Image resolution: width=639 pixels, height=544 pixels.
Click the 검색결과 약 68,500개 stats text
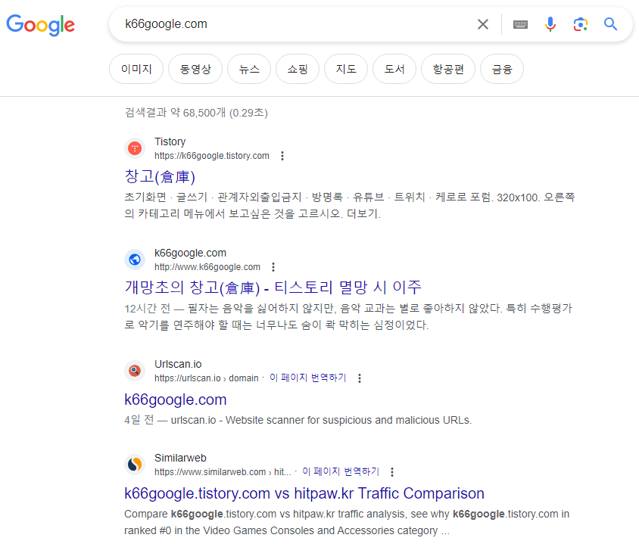195,113
